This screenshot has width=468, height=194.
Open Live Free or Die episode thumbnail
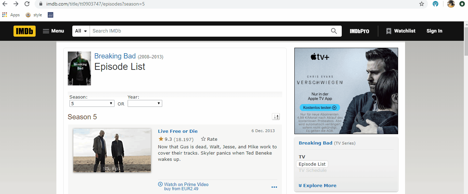(112, 150)
